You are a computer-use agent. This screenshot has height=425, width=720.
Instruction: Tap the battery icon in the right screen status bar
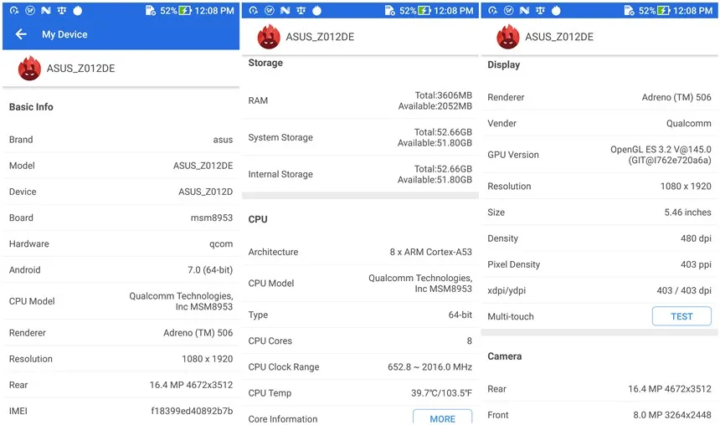664,10
